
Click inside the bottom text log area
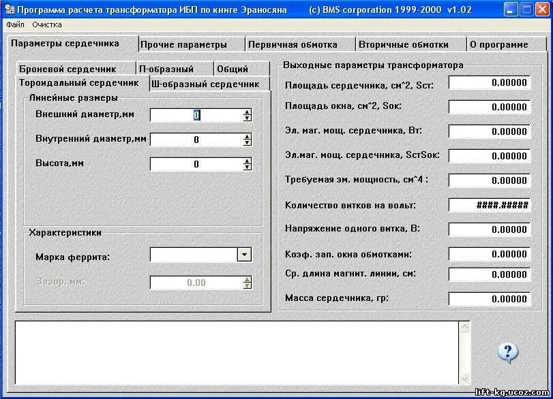(x=237, y=353)
